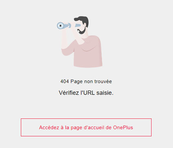Screen dimensions: 173x148
Task: Click the word "saisie." in the message
Action: point(105,92)
